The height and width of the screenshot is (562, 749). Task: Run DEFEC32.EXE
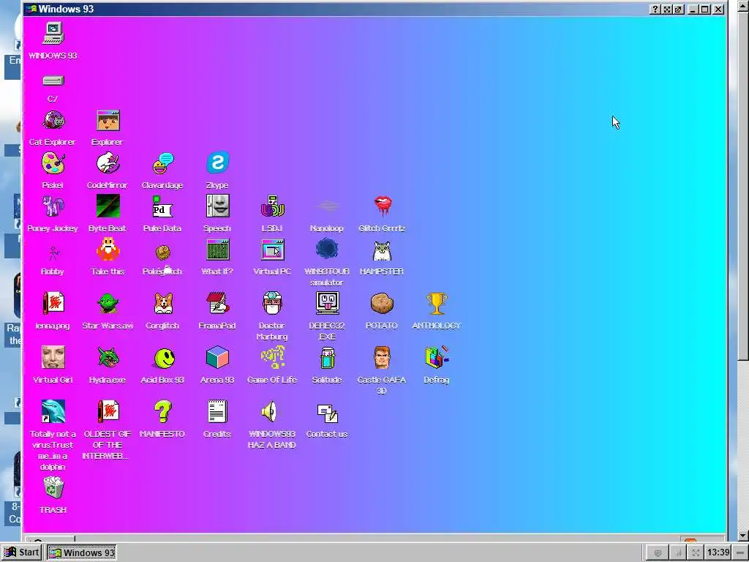coord(327,303)
